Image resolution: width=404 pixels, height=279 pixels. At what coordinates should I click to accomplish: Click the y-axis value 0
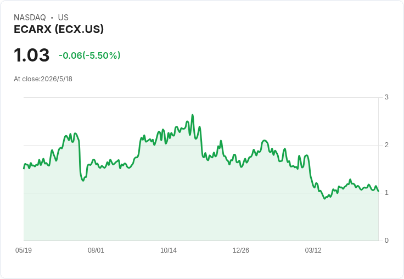click(386, 241)
